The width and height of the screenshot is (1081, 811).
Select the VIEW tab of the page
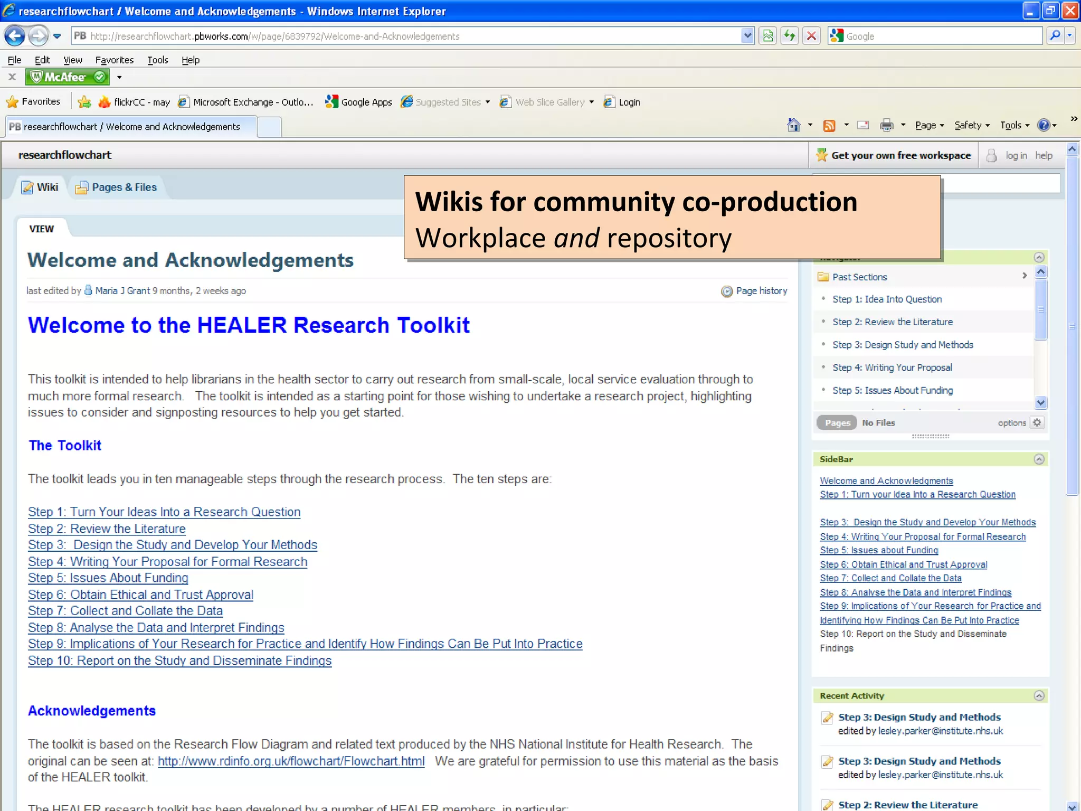click(x=41, y=229)
